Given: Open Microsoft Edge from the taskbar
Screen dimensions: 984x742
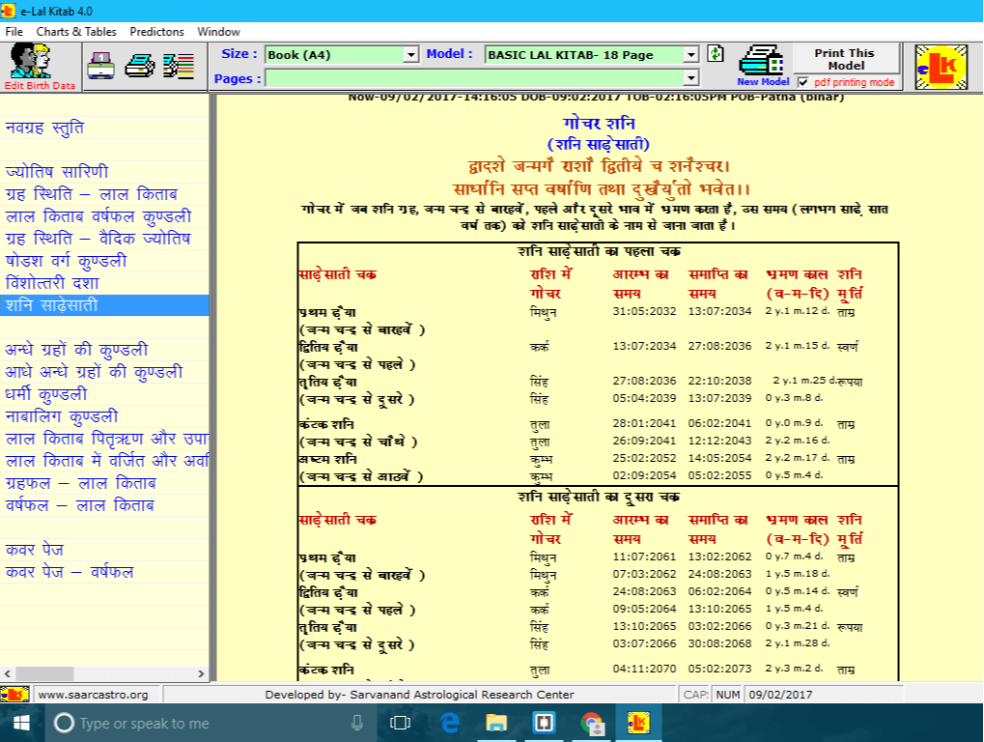Looking at the screenshot, I should click(449, 723).
